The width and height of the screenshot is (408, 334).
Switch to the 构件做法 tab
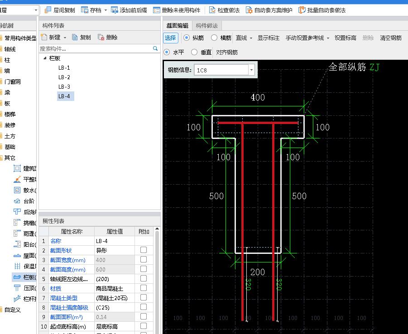point(207,25)
